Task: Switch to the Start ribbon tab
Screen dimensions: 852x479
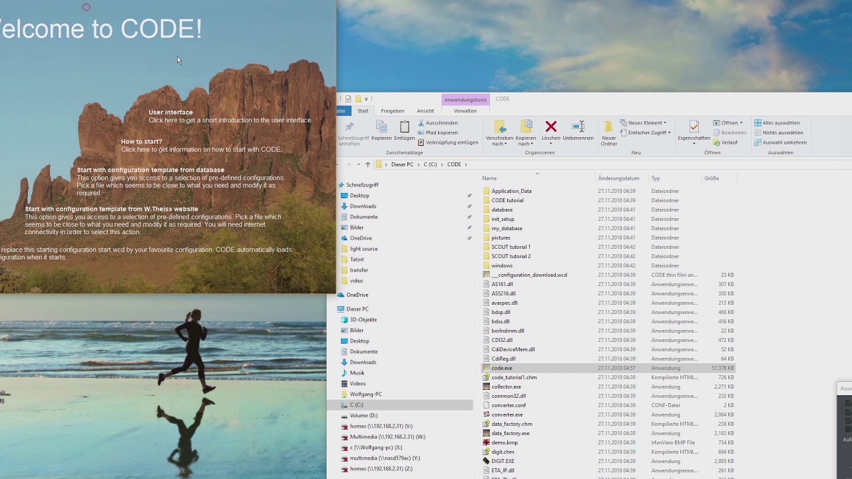Action: point(363,111)
